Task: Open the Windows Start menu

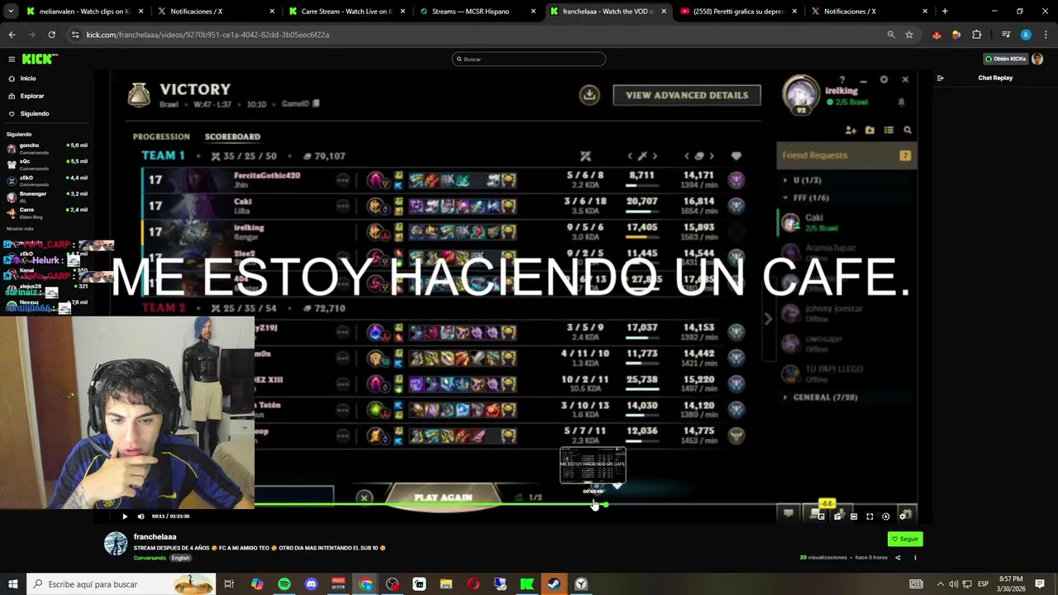Action: coord(12,584)
